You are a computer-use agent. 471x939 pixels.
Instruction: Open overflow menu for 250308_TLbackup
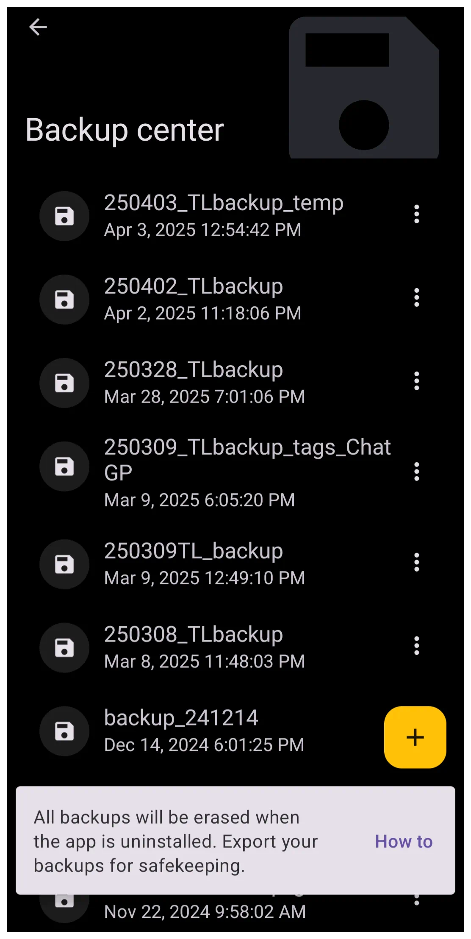(417, 646)
